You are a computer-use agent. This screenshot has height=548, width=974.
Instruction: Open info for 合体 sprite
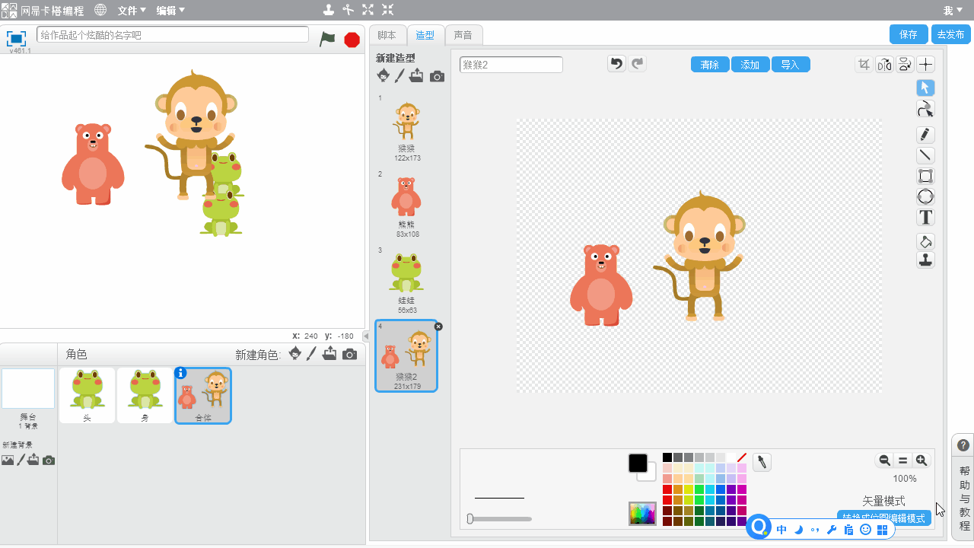(x=180, y=373)
